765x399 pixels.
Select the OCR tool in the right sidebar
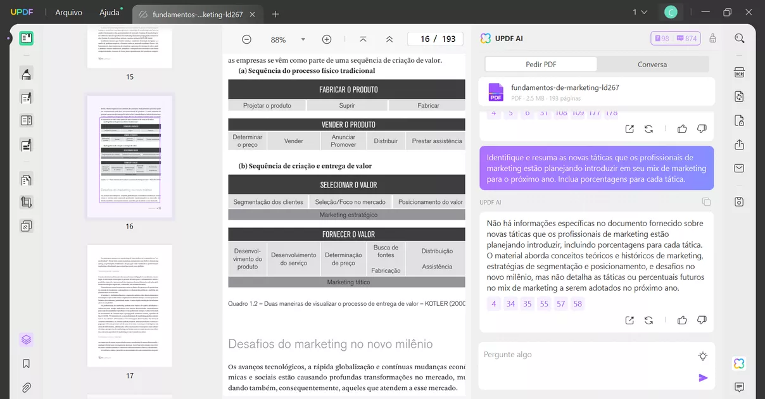(739, 72)
